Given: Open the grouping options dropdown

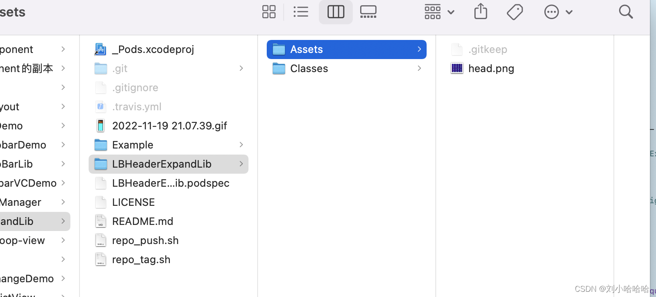Looking at the screenshot, I should tap(439, 12).
